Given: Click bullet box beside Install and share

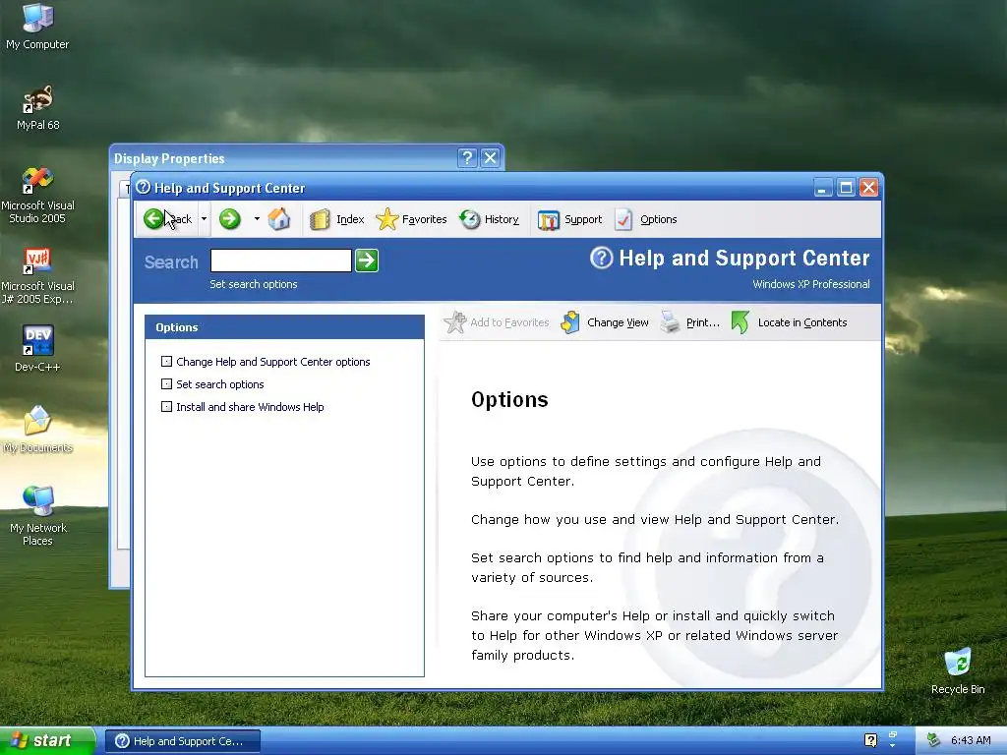Looking at the screenshot, I should tap(166, 406).
